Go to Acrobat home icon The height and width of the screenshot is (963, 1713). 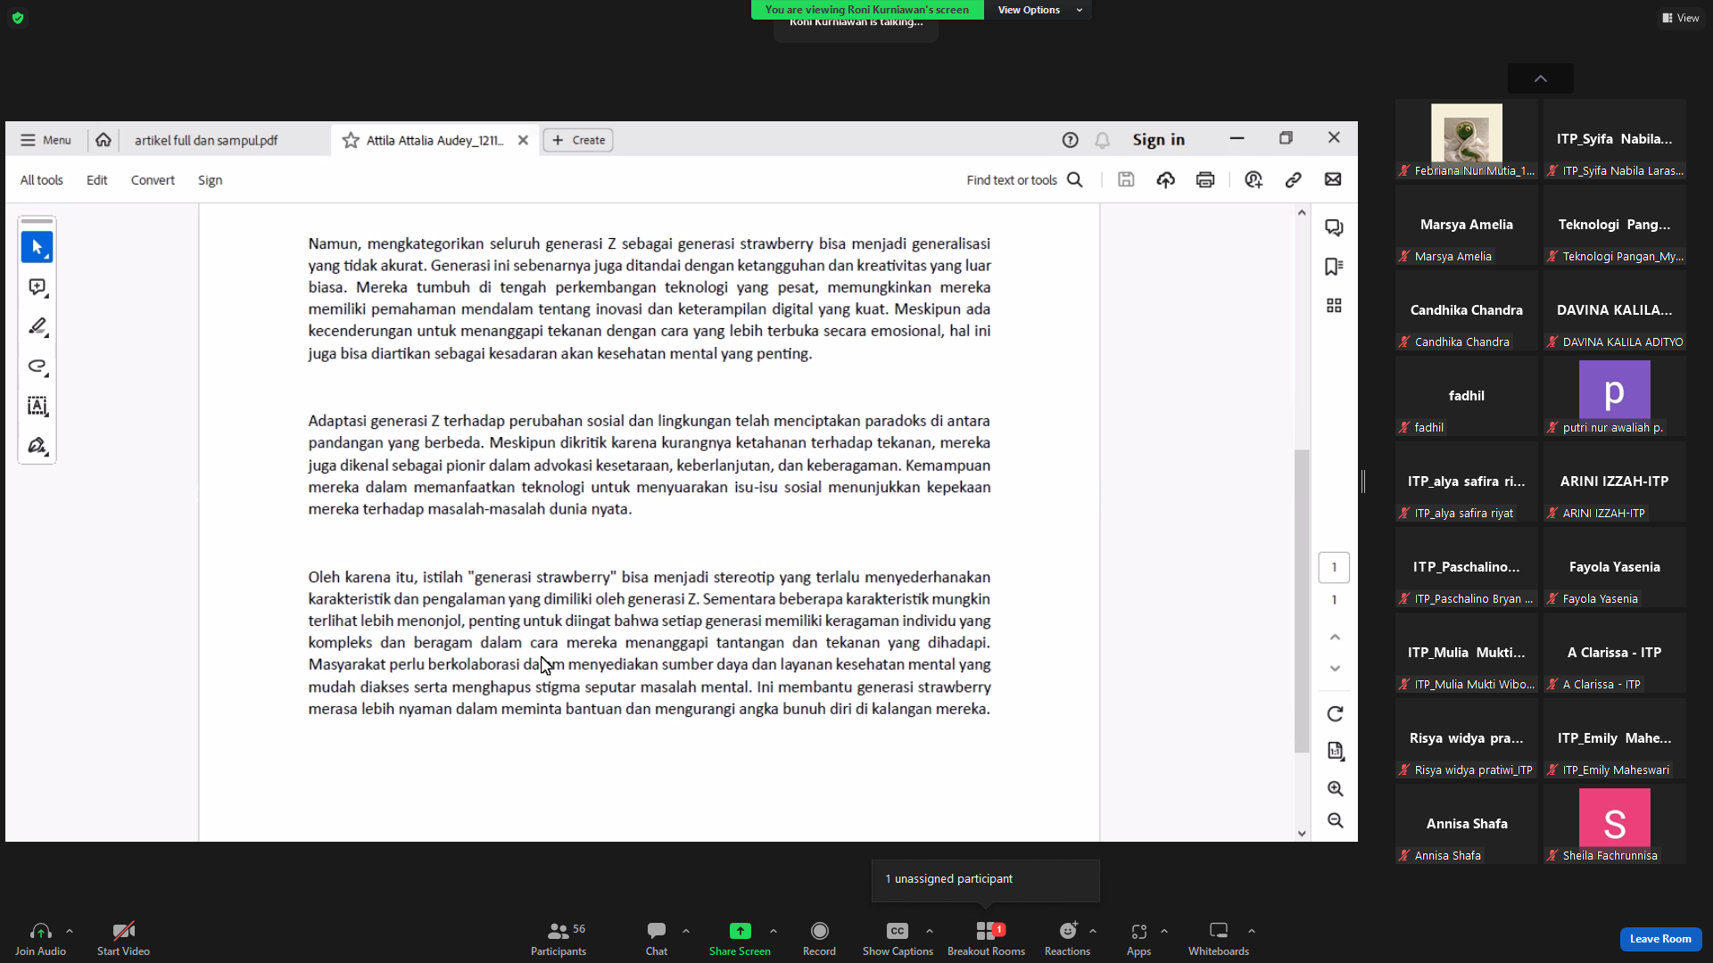coord(103,140)
